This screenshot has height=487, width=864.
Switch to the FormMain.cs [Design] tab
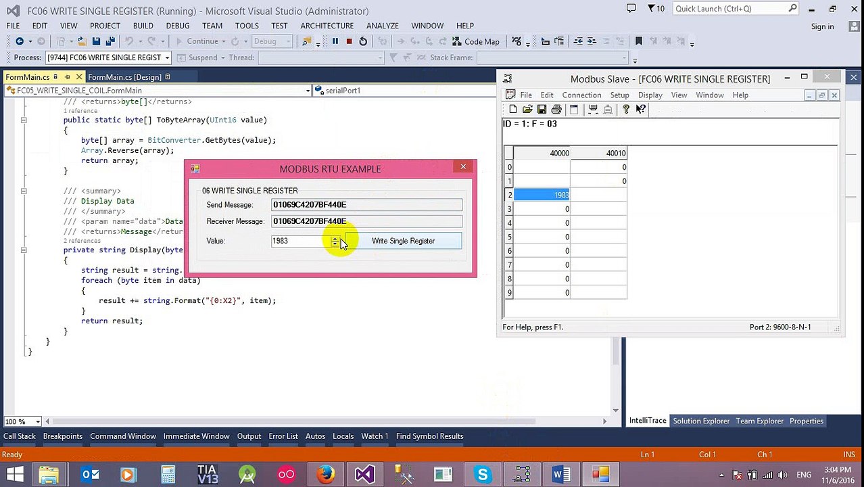[x=124, y=77]
